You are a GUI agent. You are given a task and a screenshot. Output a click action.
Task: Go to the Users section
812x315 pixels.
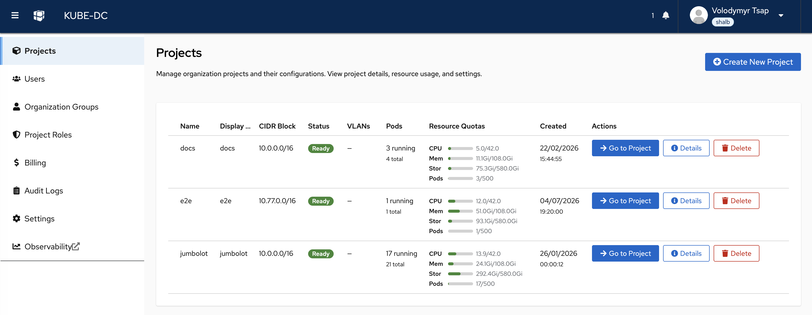[x=73, y=79]
